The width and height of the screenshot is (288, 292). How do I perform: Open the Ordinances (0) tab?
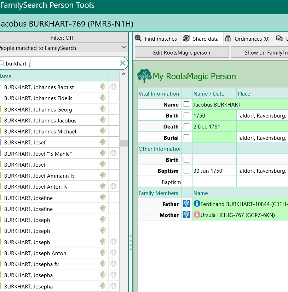point(248,39)
